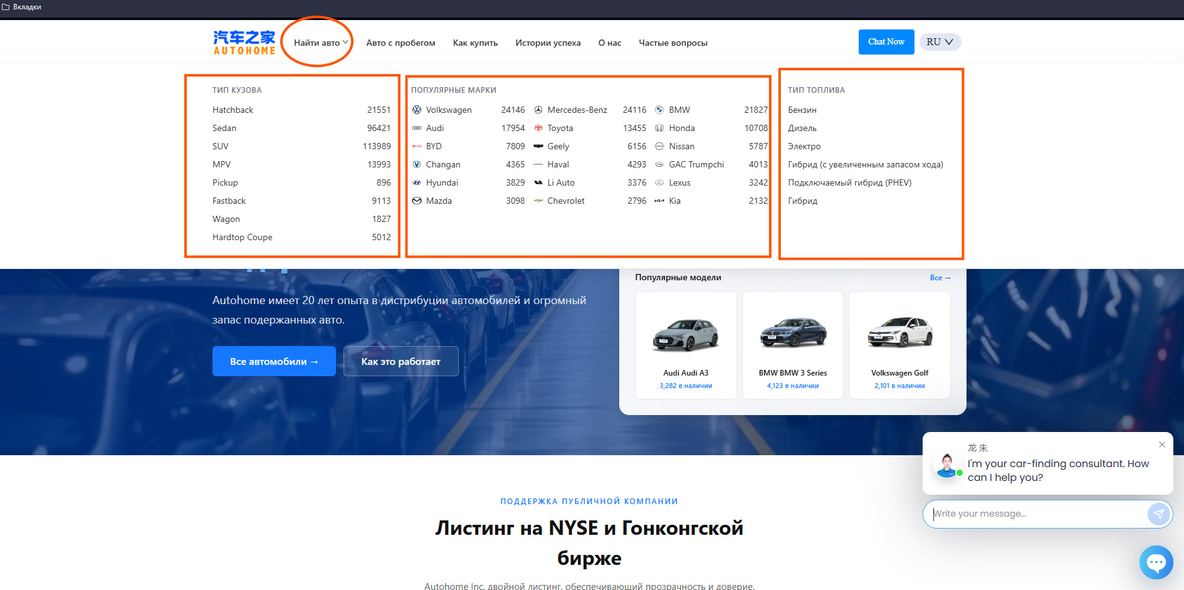1184x590 pixels.
Task: Click the Li Auto brand logo icon
Action: coord(538,182)
